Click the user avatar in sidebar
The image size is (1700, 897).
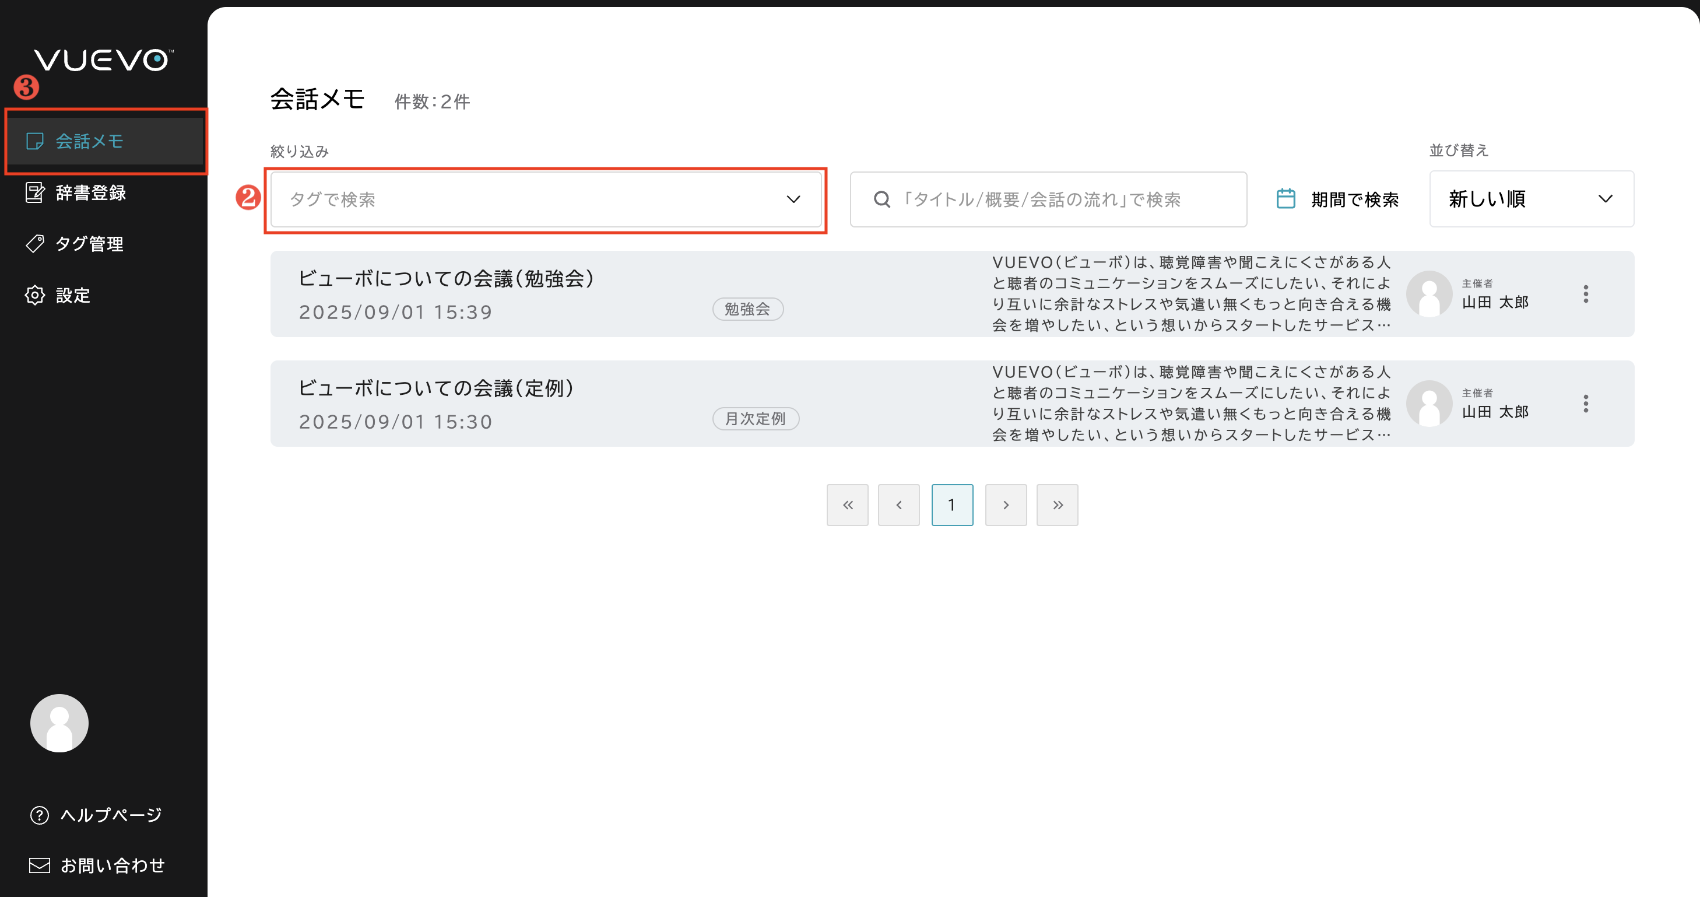(x=59, y=723)
